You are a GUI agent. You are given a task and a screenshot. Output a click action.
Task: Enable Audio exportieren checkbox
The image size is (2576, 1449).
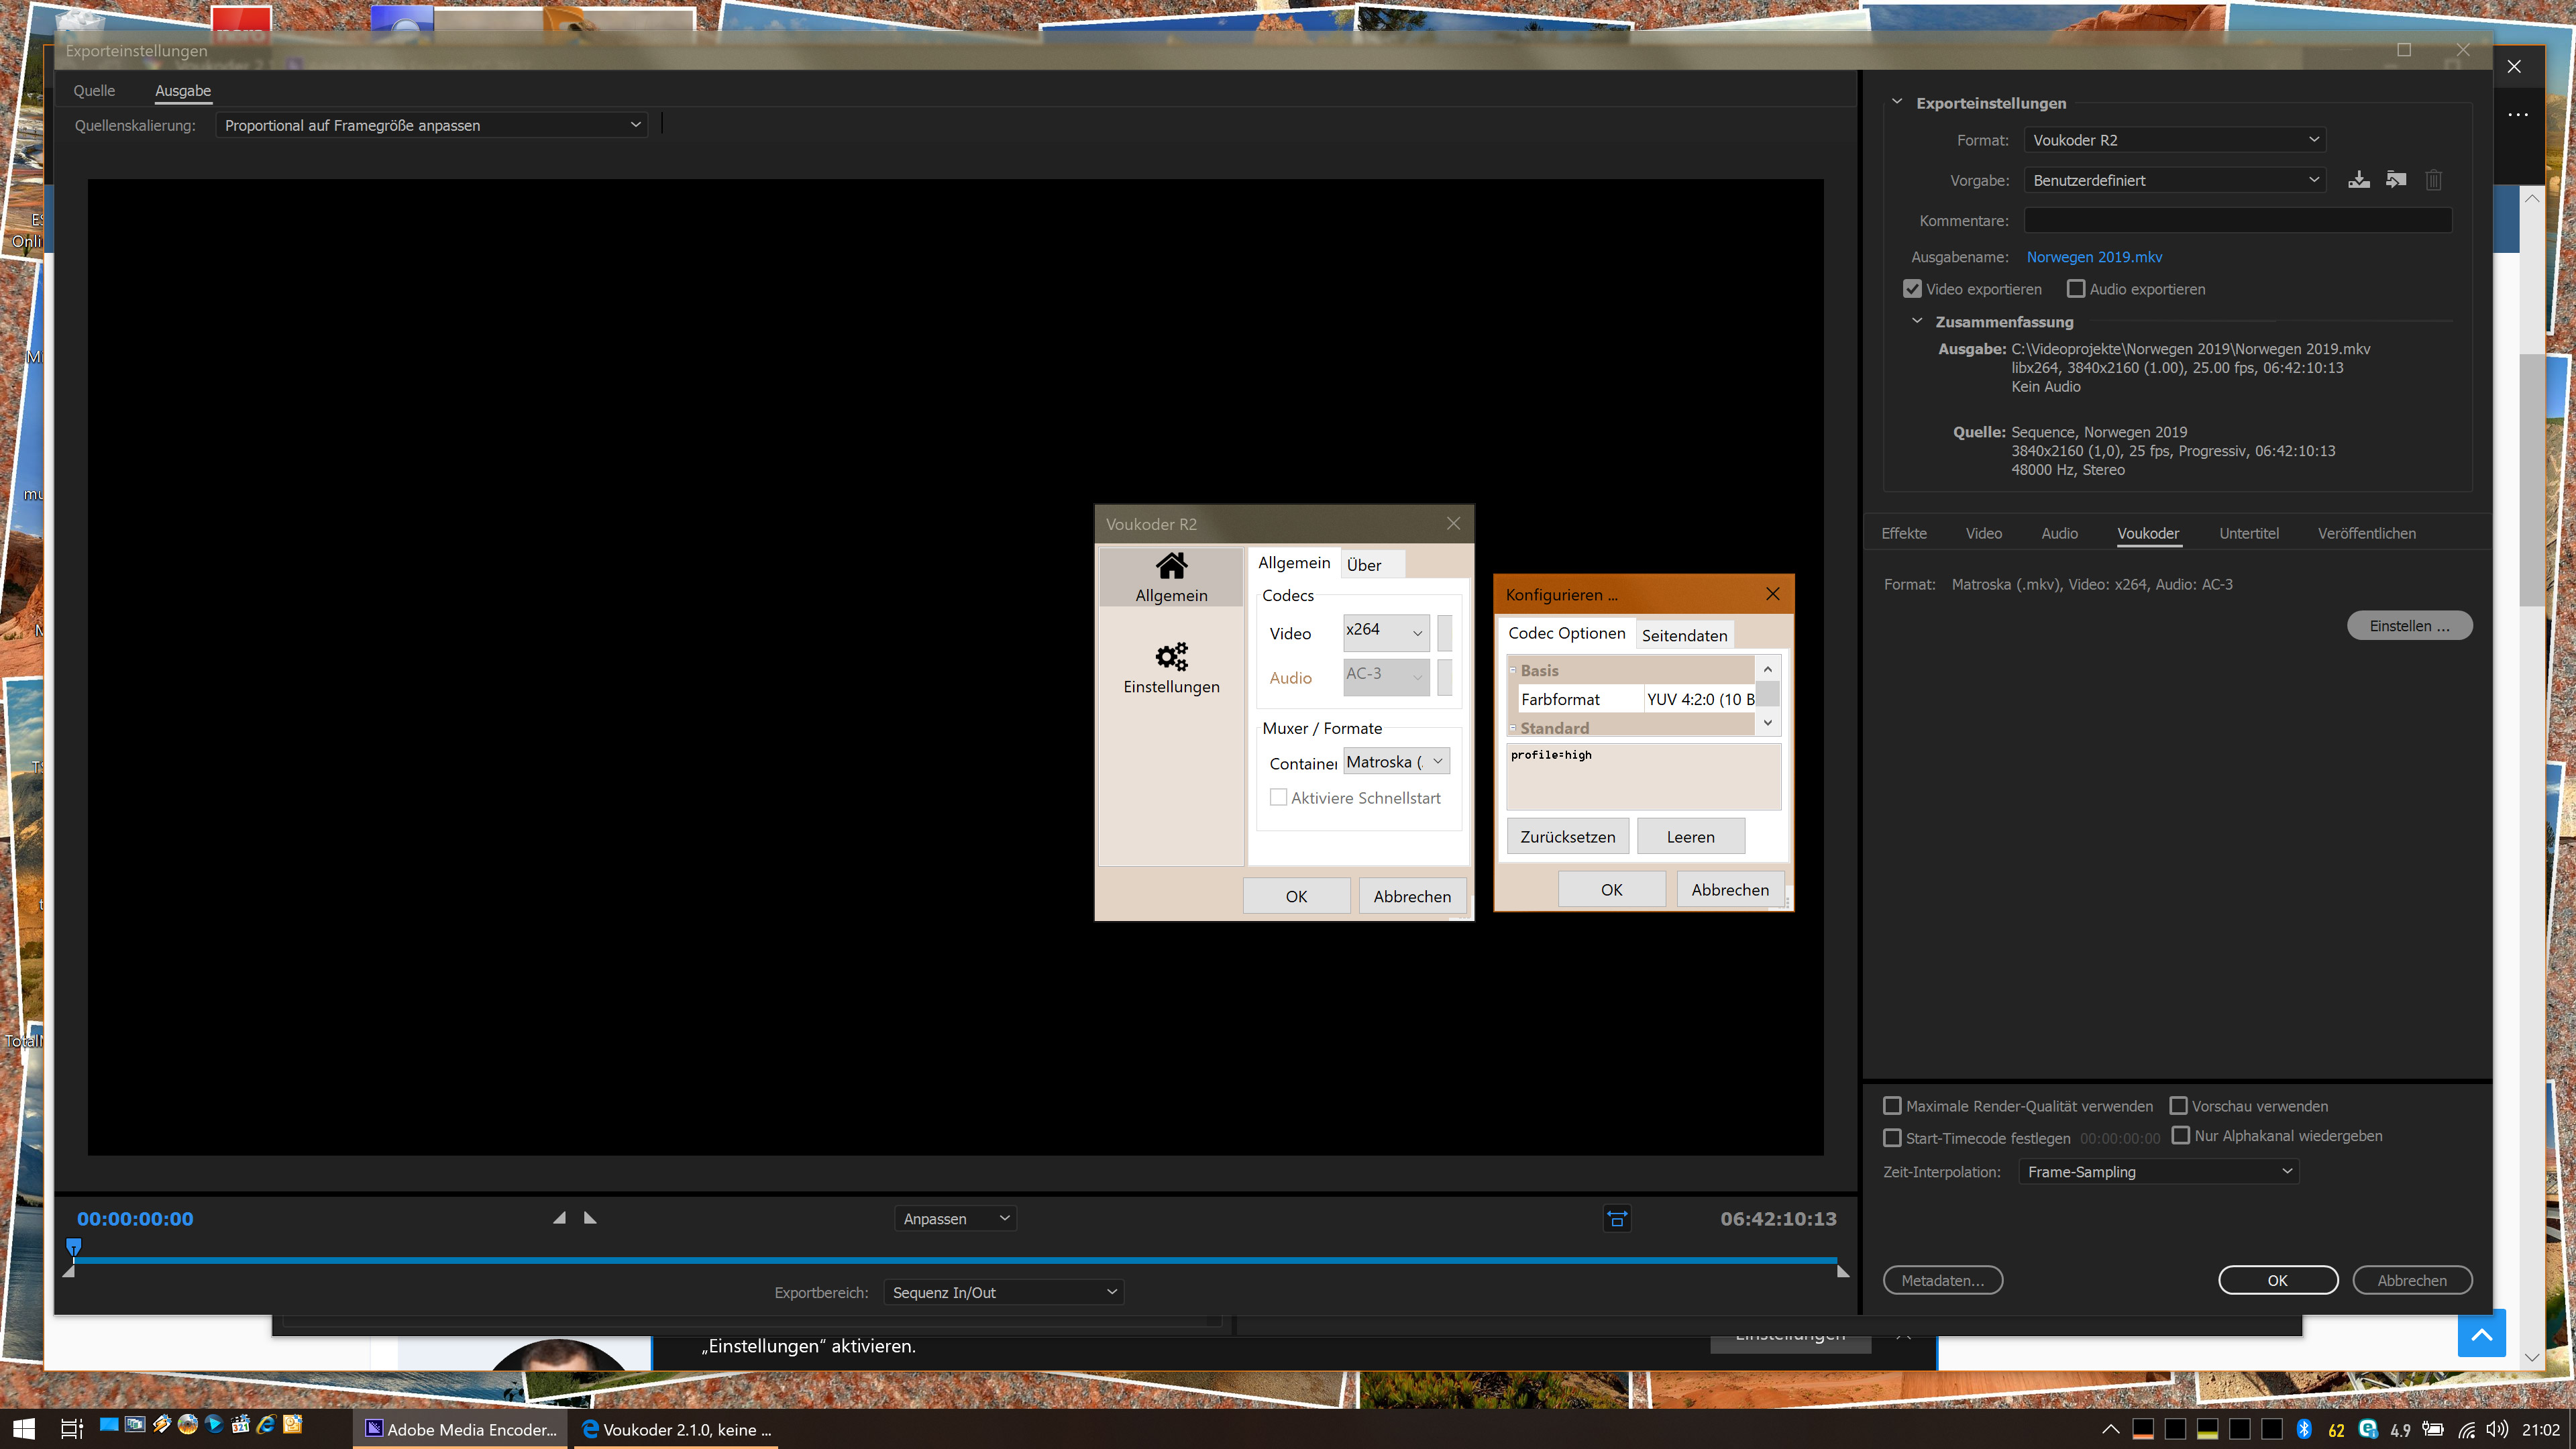[x=2076, y=289]
